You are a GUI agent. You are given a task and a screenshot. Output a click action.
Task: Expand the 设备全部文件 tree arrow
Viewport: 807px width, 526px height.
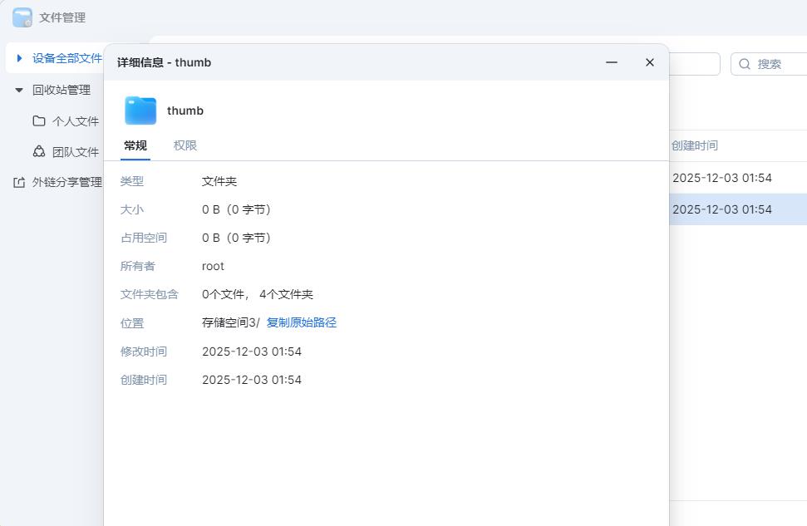pos(19,58)
